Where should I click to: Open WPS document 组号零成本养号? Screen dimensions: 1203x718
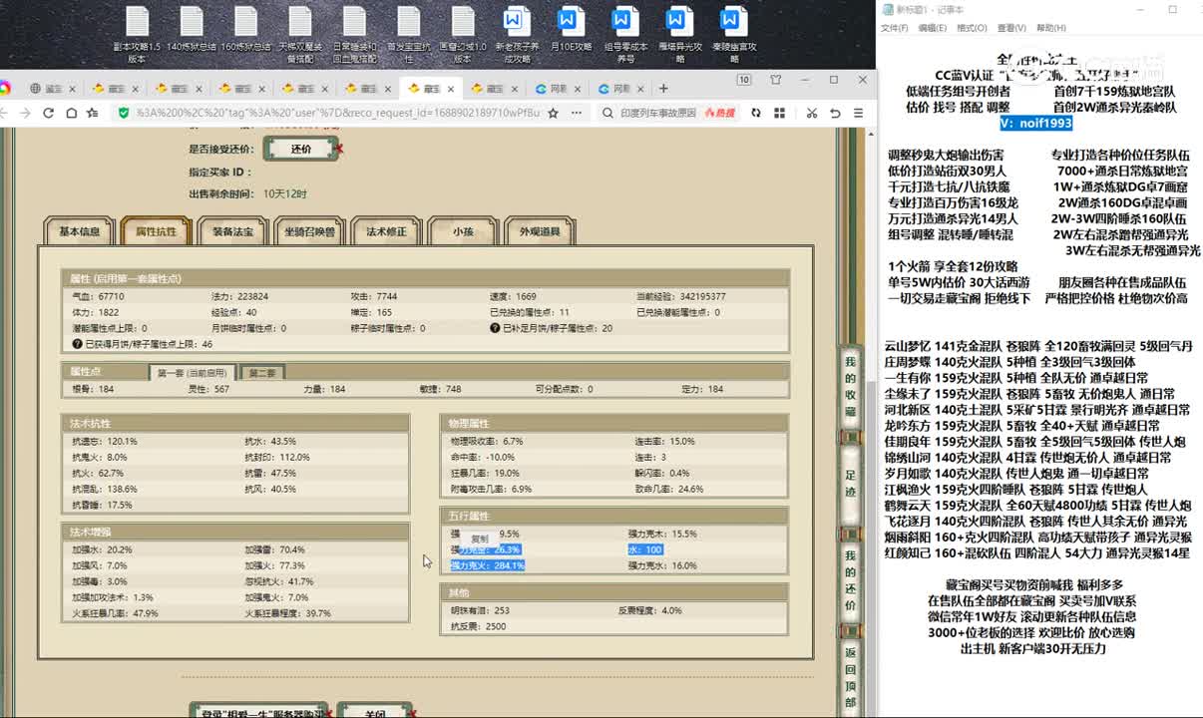tap(625, 34)
